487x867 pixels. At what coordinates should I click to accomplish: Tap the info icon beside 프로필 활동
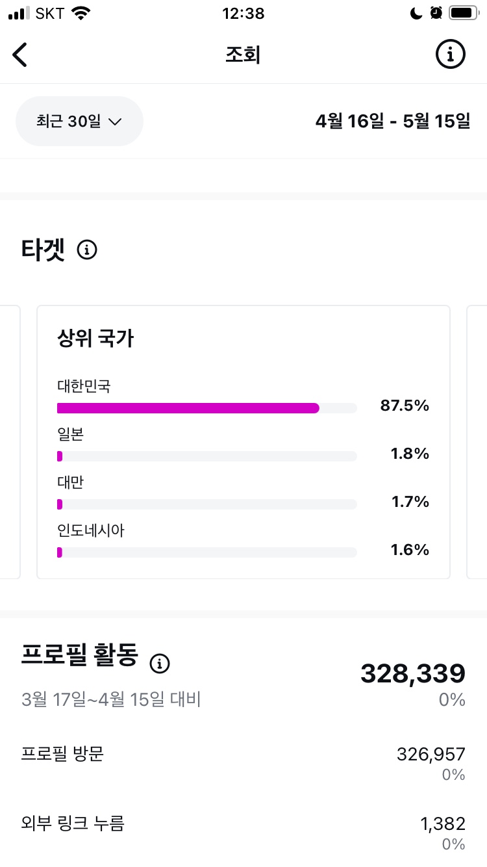pos(160,664)
